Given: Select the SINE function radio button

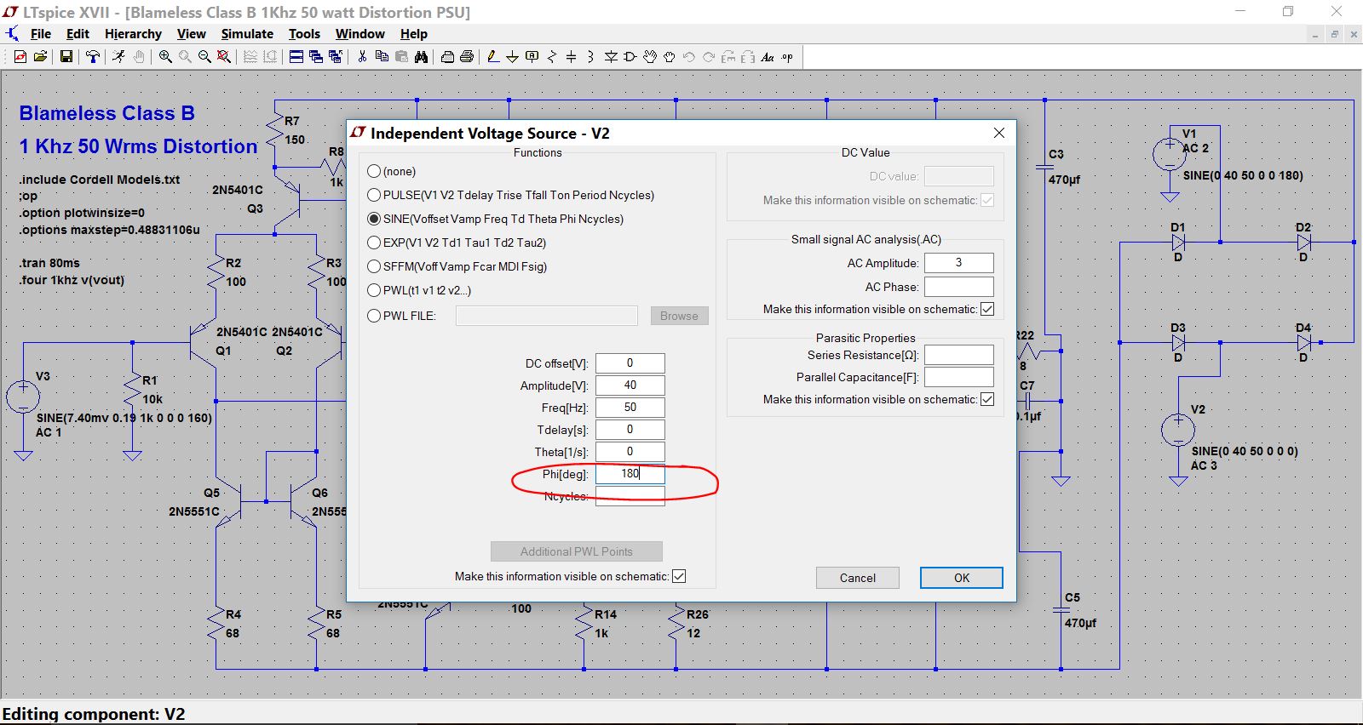Looking at the screenshot, I should (x=374, y=219).
